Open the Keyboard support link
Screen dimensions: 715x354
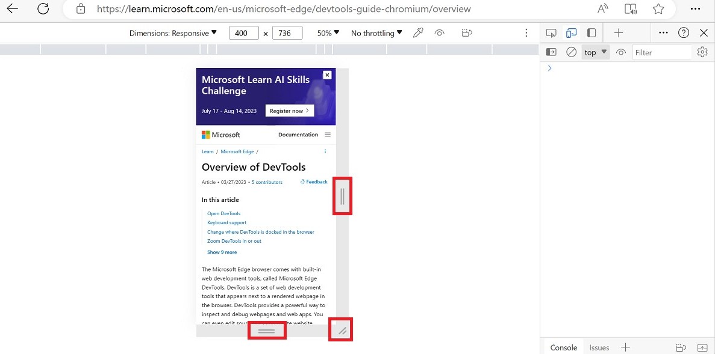[x=226, y=222]
